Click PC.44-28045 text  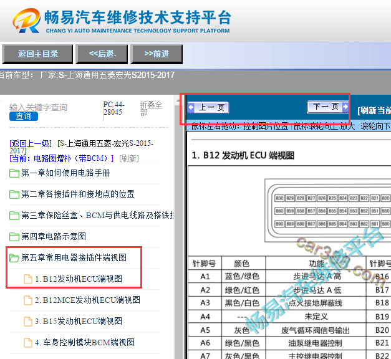click(x=113, y=108)
